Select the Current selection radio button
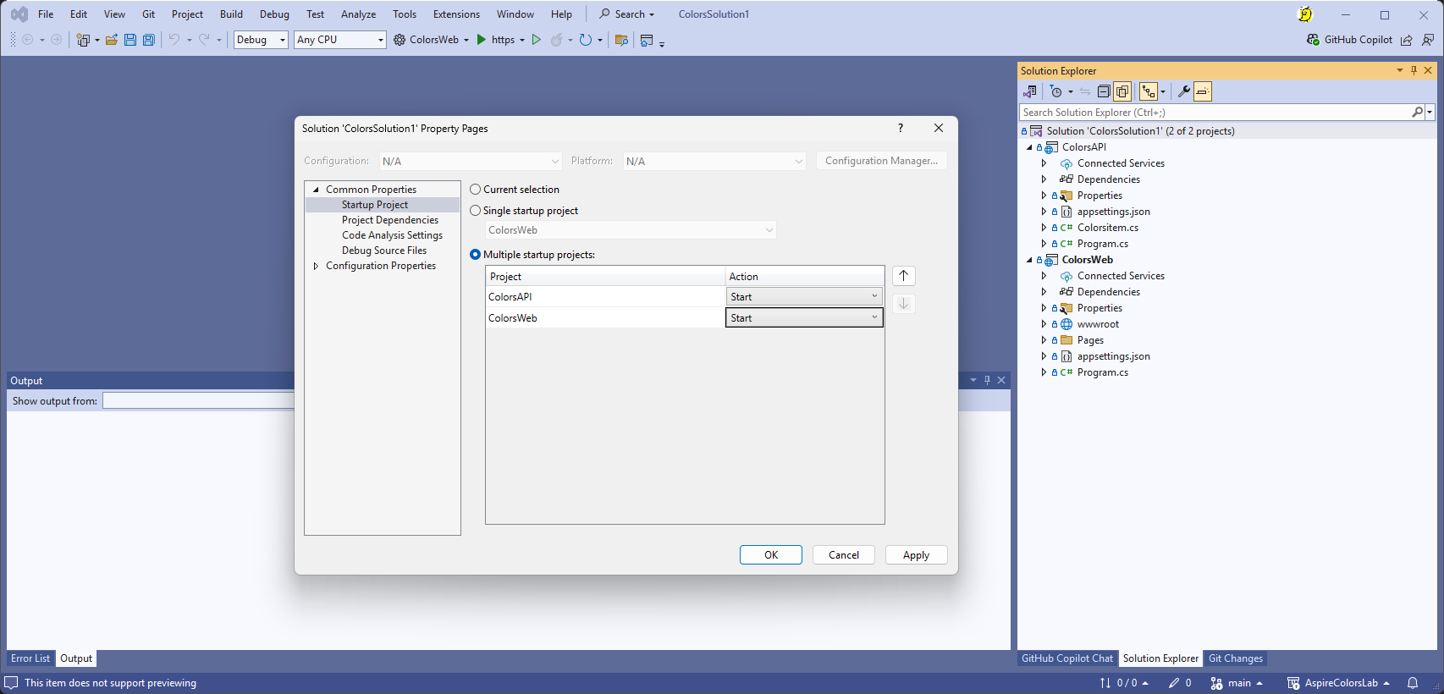This screenshot has height=694, width=1444. coord(476,190)
